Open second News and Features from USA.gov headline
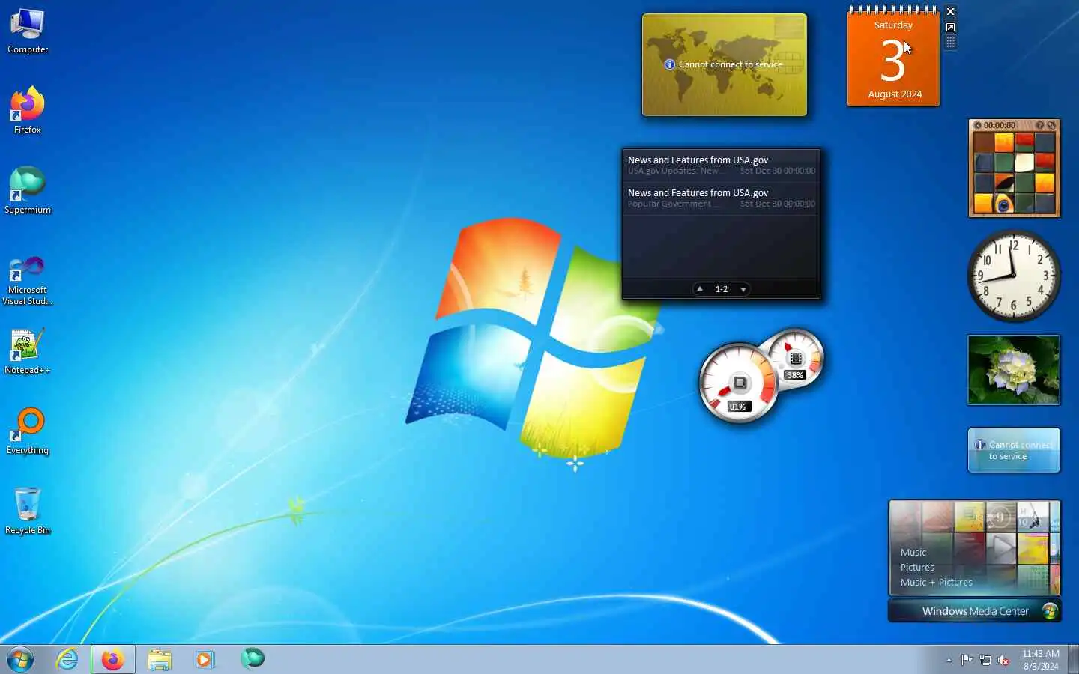Image resolution: width=1079 pixels, height=674 pixels. (698, 193)
